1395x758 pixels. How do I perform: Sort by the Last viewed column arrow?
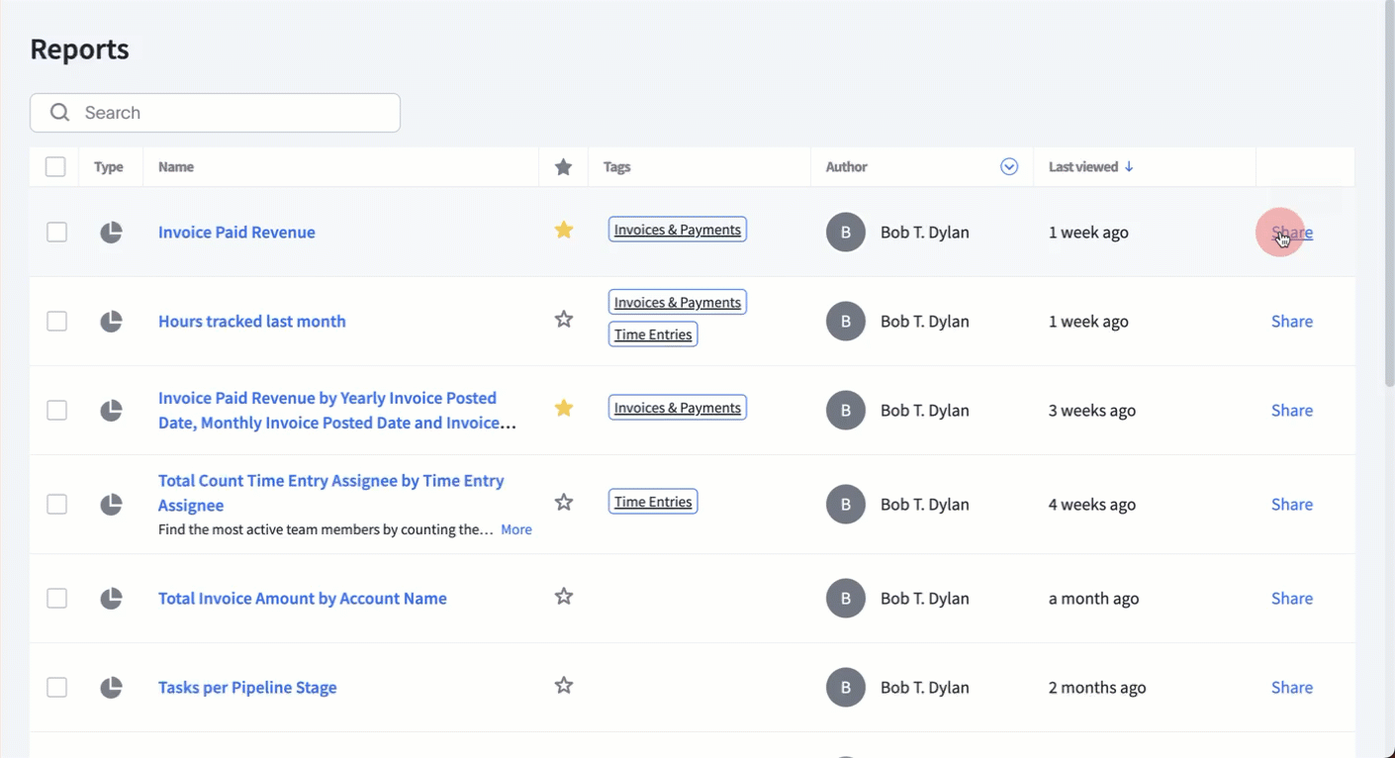(1129, 167)
